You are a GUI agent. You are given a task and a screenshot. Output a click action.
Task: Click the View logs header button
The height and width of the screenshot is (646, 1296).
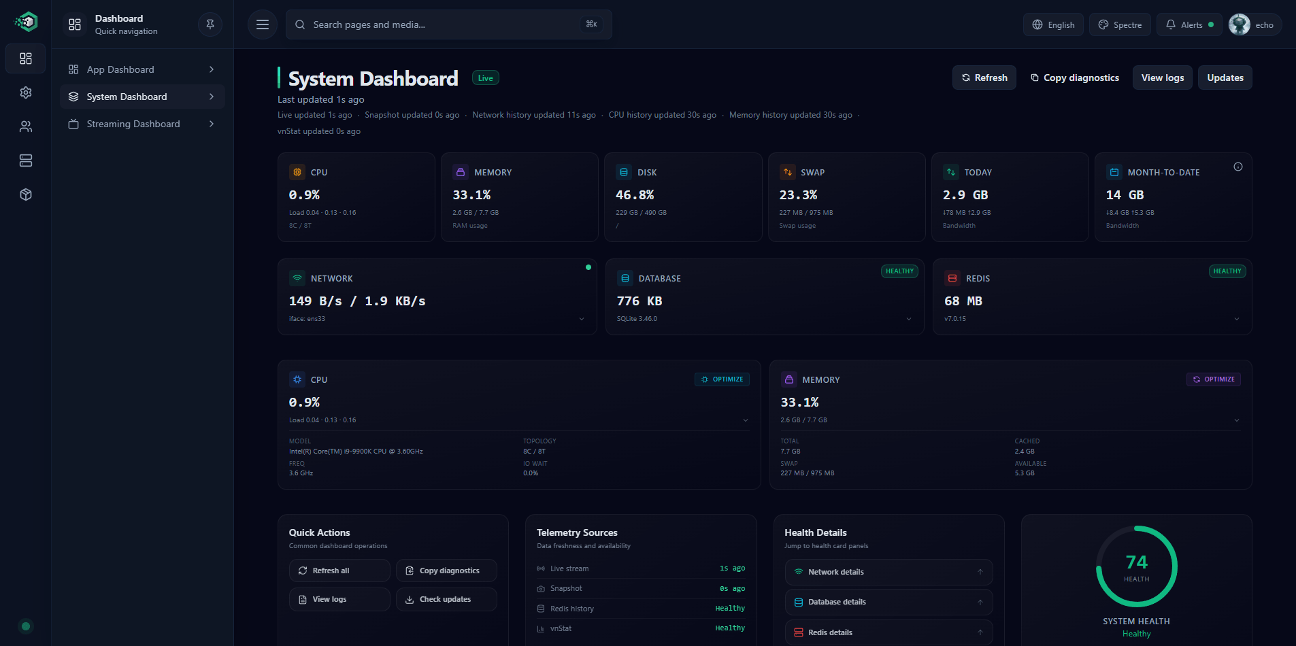[1162, 78]
